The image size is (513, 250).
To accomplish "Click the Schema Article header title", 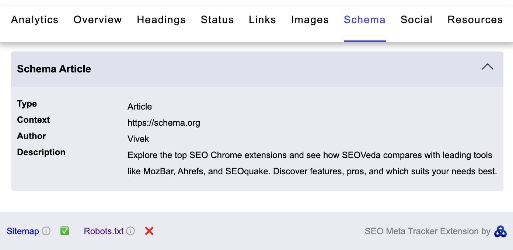I will click(x=54, y=69).
